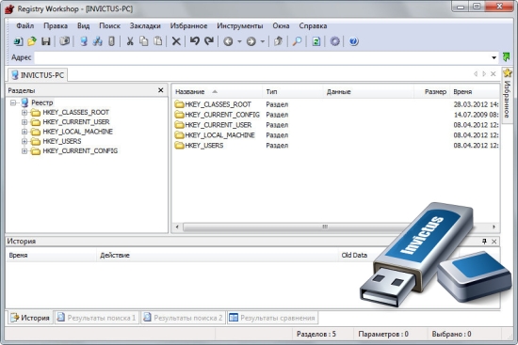Switch to Результаты поиска 2 tab
The height and width of the screenshot is (345, 518).
(183, 318)
